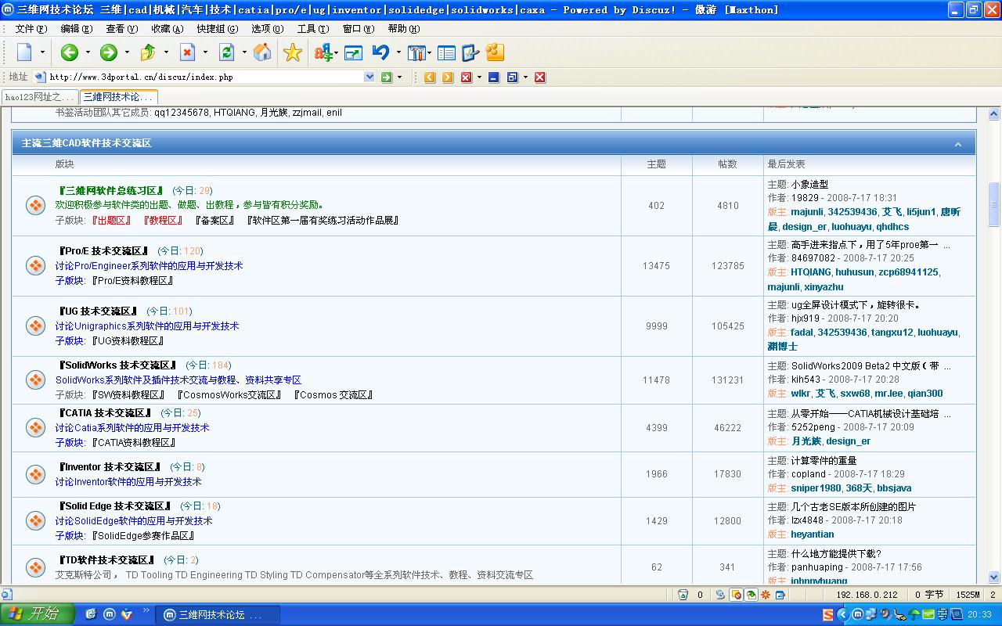
Task: Open the 『三维网软件总练习区』 forum link
Action: click(x=111, y=191)
